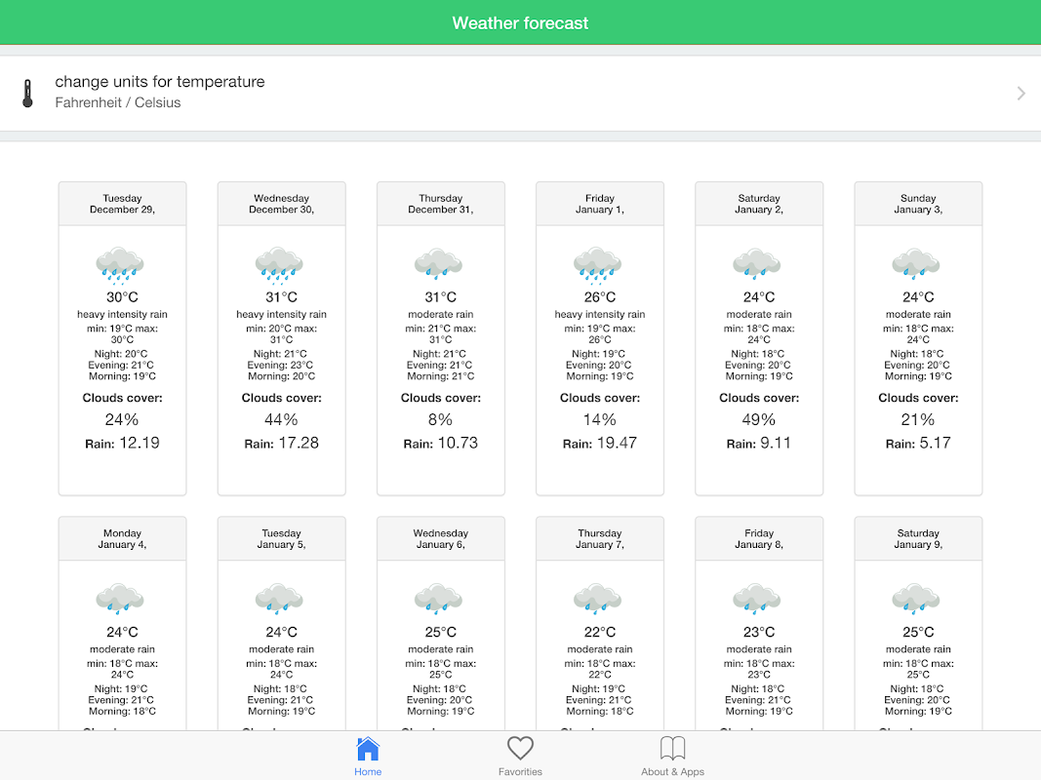
Task: Tap the 31°C temperature on Wednesday December 30
Action: [x=282, y=297]
